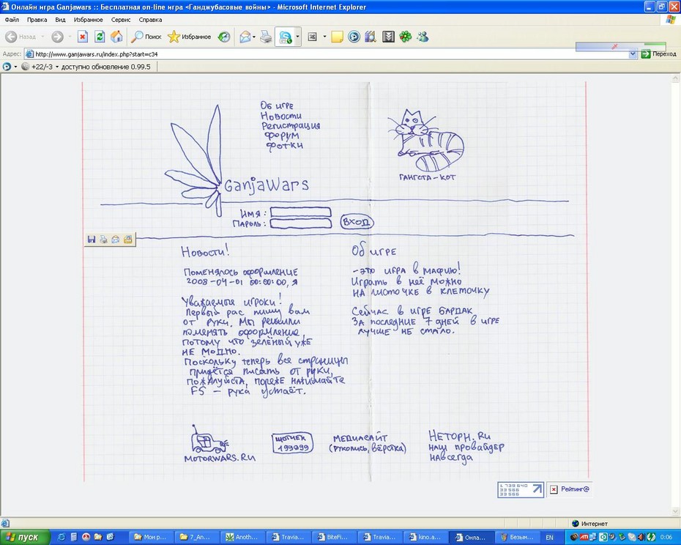This screenshot has height=545, width=681.
Task: Click Internet Explorer quick launch icon
Action: (62, 537)
